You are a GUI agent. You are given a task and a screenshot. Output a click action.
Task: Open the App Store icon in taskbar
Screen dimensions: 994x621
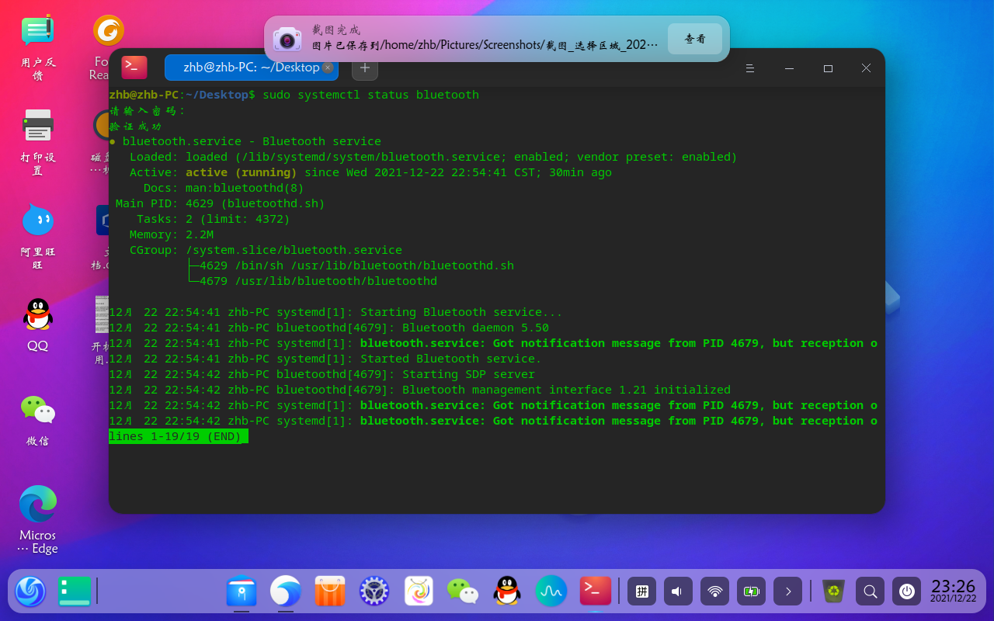tap(329, 591)
